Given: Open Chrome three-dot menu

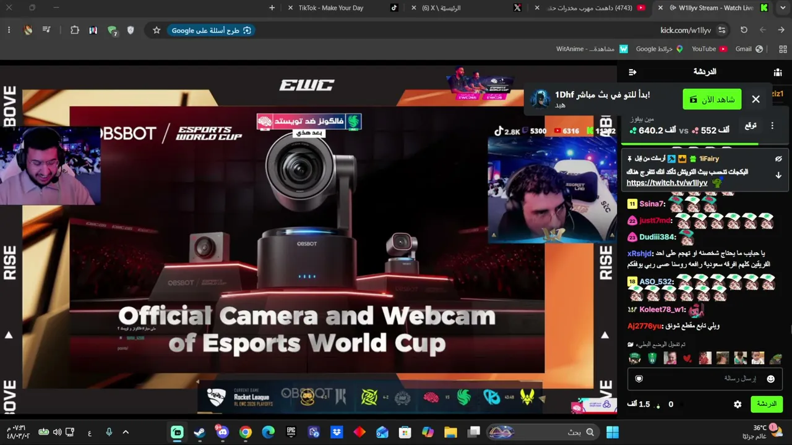Looking at the screenshot, I should point(9,30).
